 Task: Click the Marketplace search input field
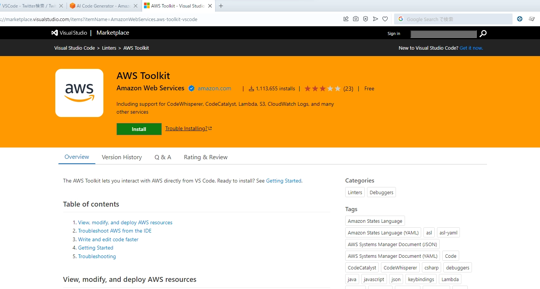[443, 34]
